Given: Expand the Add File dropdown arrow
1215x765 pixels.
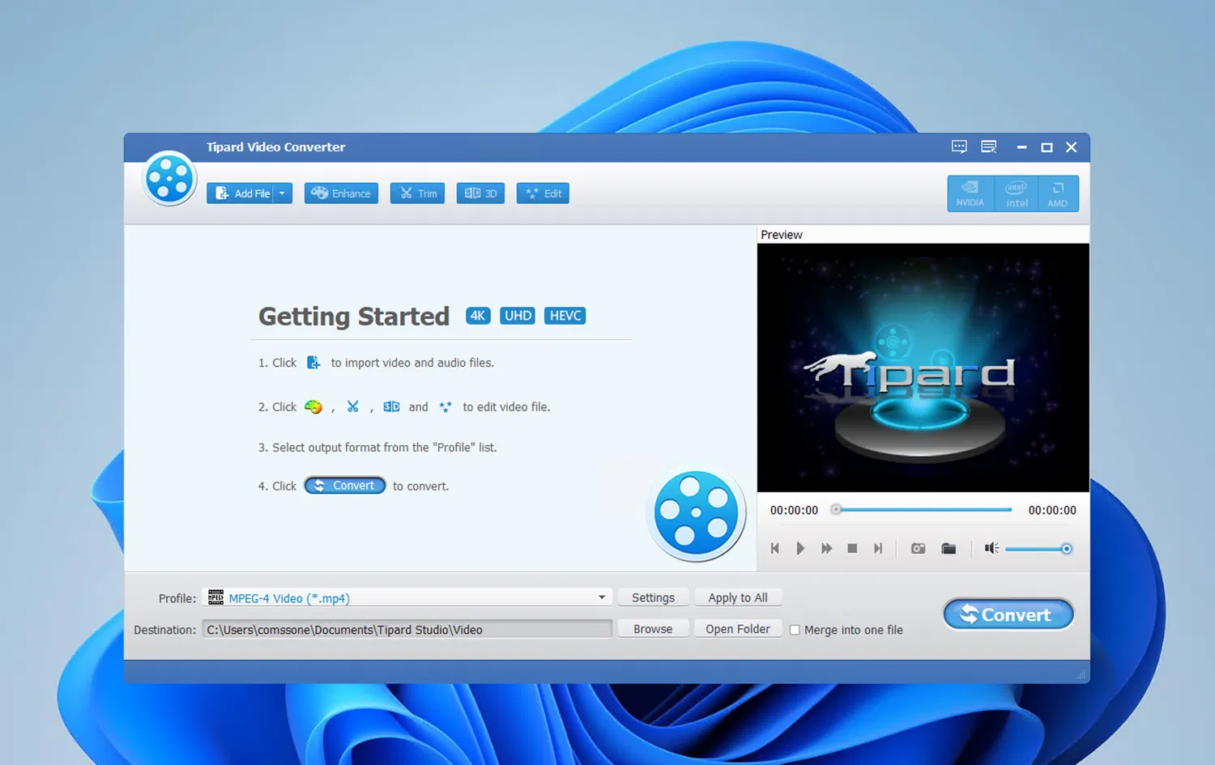Looking at the screenshot, I should pos(283,193).
